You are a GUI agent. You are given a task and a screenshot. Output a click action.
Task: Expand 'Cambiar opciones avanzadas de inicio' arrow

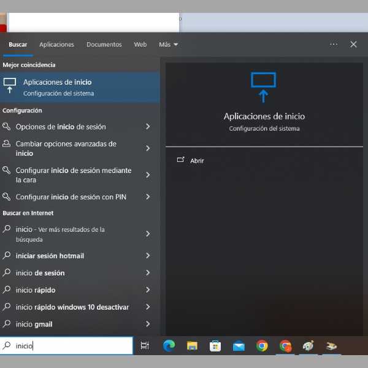pos(148,148)
